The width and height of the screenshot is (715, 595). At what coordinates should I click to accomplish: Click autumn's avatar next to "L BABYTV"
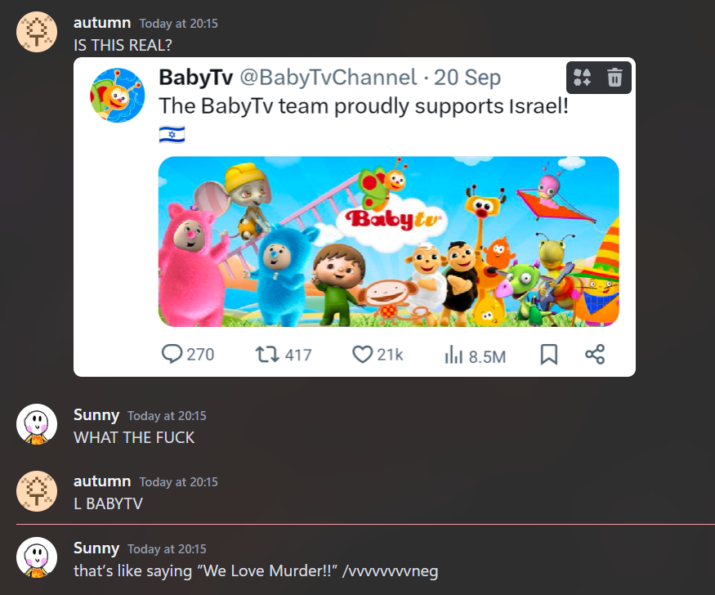point(37,491)
